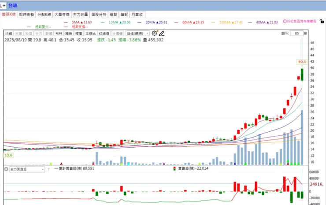The image size is (326, 205).
Task: Toggle the 外資 overlay button
Action: click(x=19, y=34)
